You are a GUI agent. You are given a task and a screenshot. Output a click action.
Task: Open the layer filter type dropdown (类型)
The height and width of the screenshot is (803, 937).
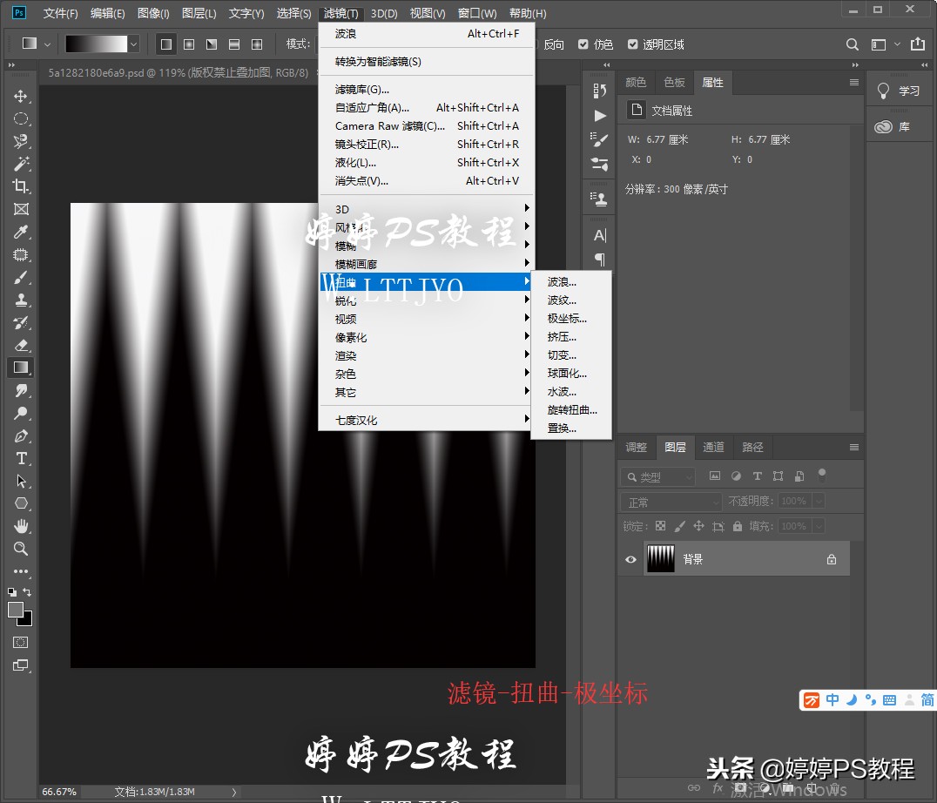coord(658,476)
